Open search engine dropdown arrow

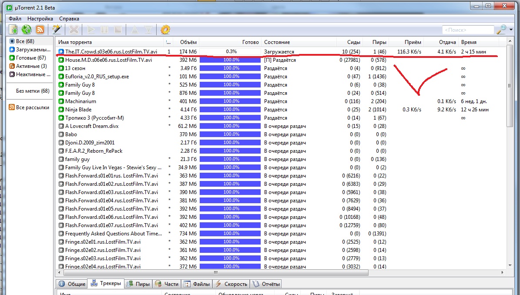(511, 30)
